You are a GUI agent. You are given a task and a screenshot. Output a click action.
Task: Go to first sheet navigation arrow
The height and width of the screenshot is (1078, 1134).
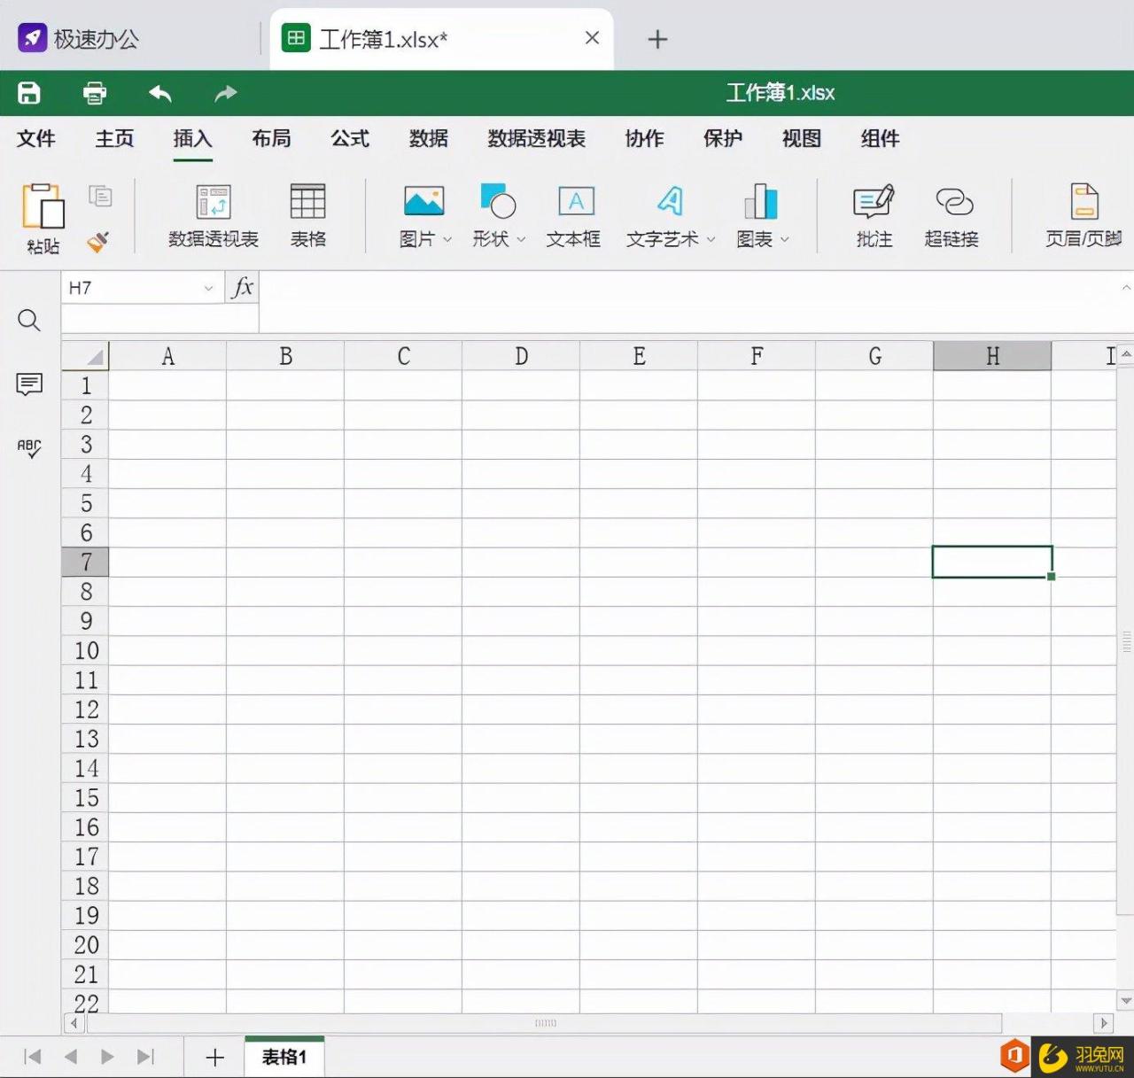pyautogui.click(x=33, y=1057)
